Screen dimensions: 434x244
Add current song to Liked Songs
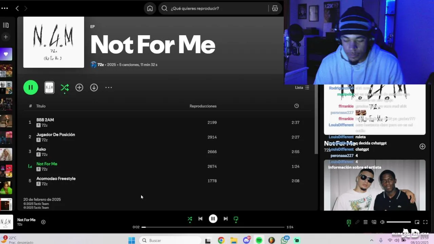43,222
